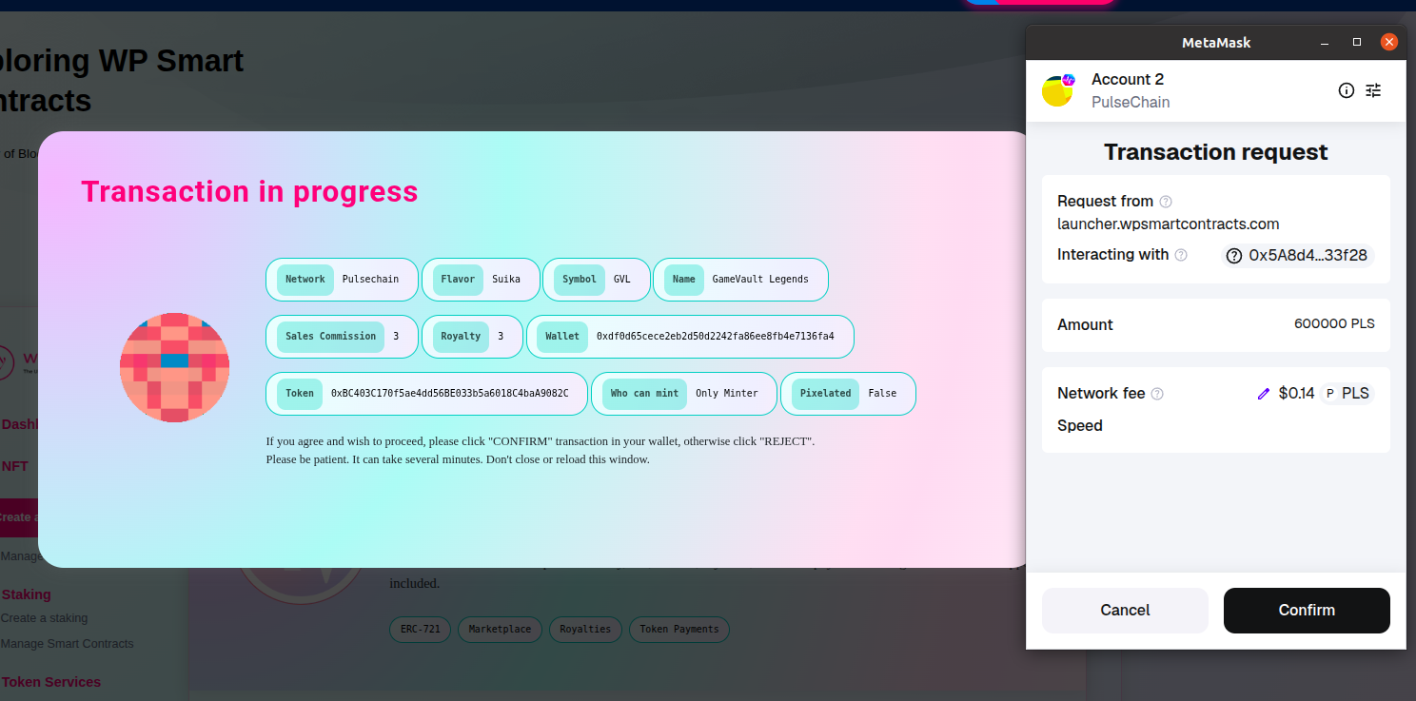Cancel the MetaMask transaction request
This screenshot has height=701, width=1416.
click(1124, 610)
